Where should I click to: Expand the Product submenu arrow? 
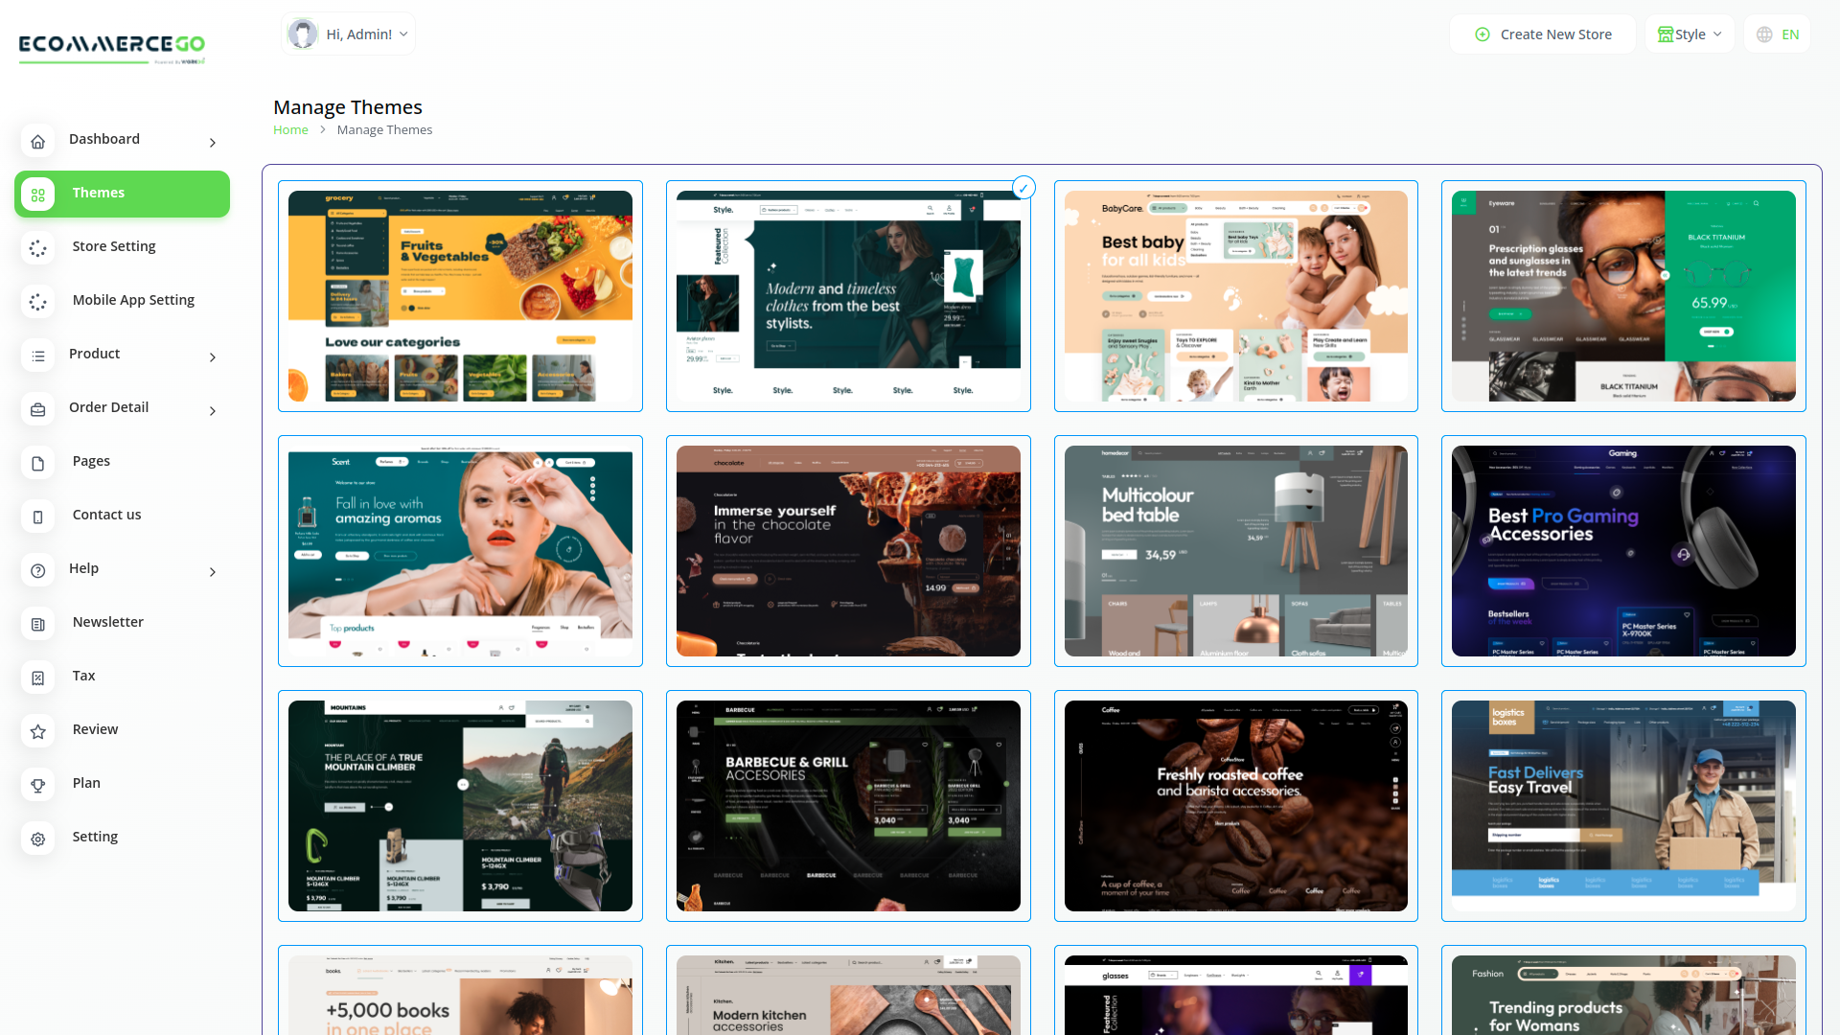213,357
